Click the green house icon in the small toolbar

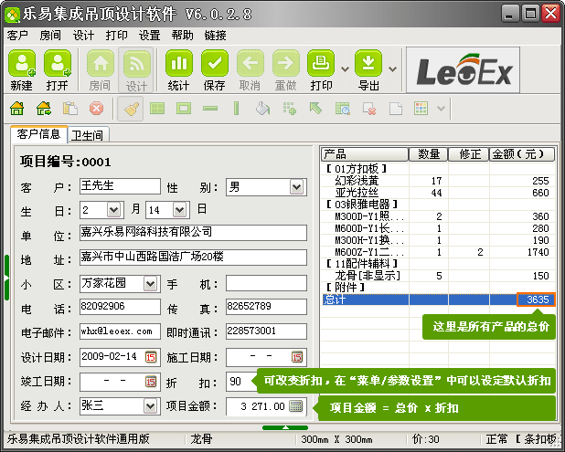(16, 109)
